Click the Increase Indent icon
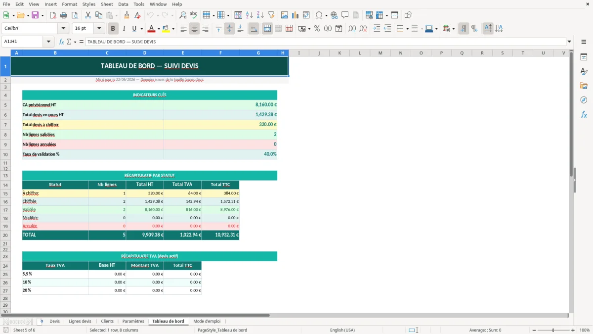Image resolution: width=593 pixels, height=334 pixels. [x=377, y=29]
